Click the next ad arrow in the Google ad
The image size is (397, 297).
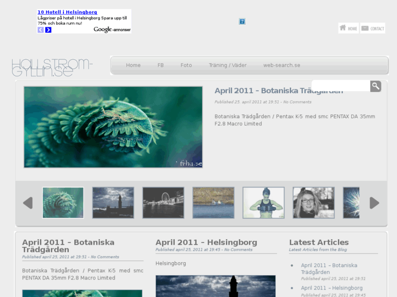point(48,30)
